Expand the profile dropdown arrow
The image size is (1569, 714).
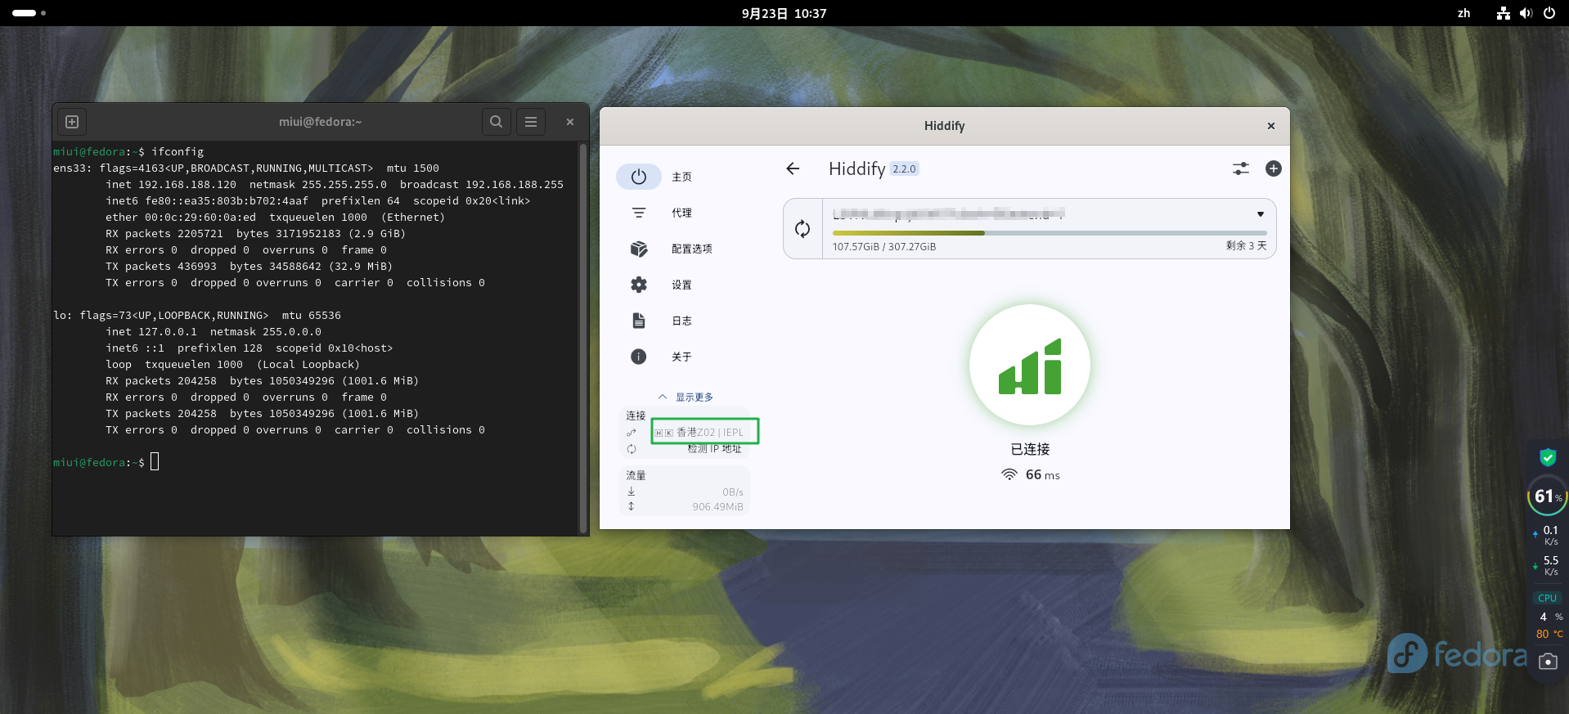(x=1260, y=214)
